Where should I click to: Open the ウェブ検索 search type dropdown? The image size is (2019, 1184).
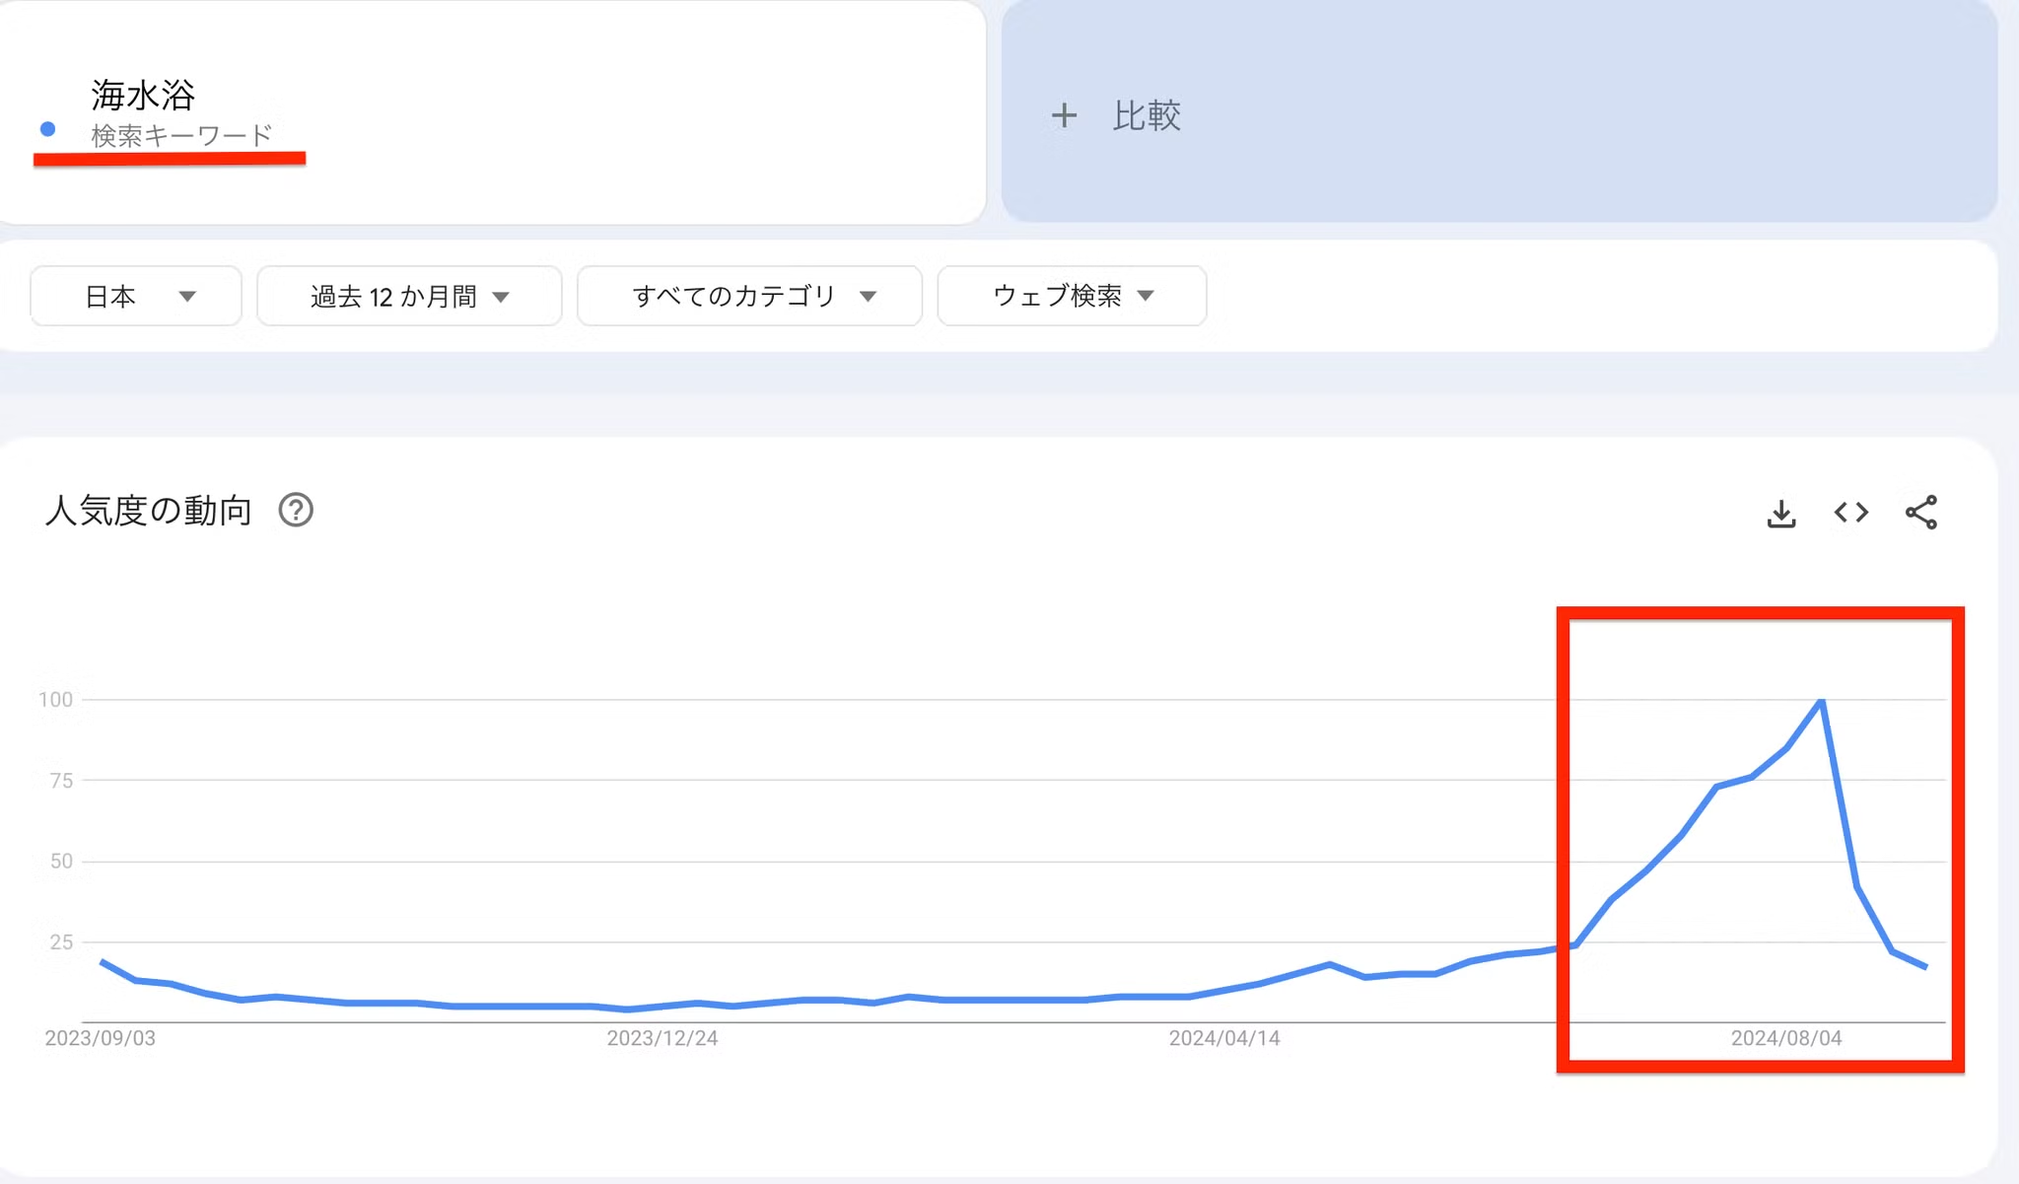tap(1072, 296)
